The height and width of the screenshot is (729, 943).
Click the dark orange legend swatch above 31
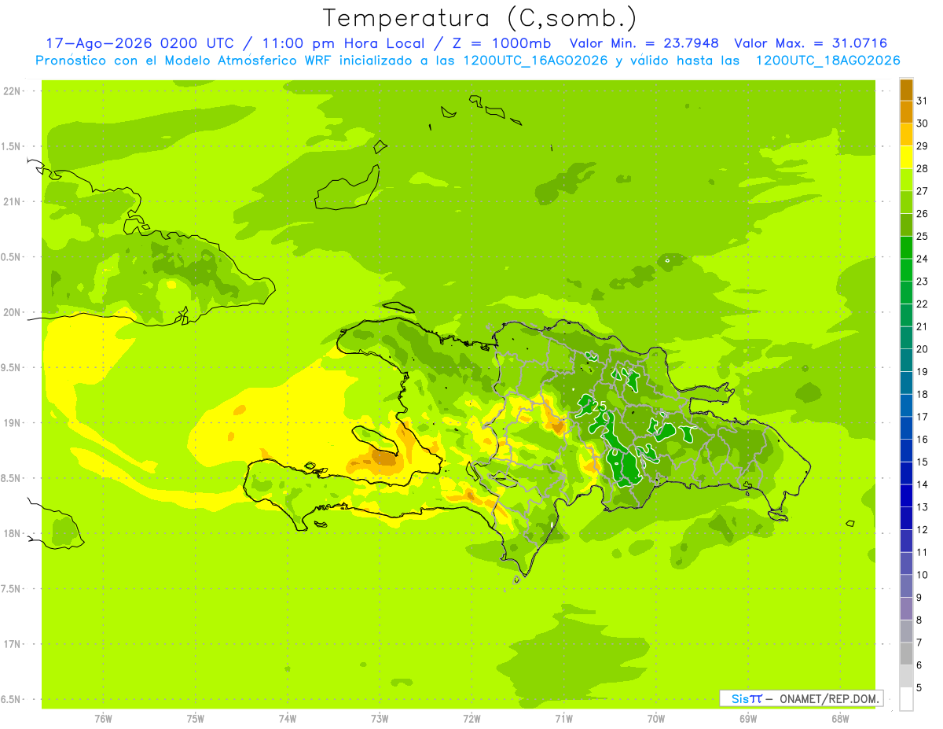[906, 89]
